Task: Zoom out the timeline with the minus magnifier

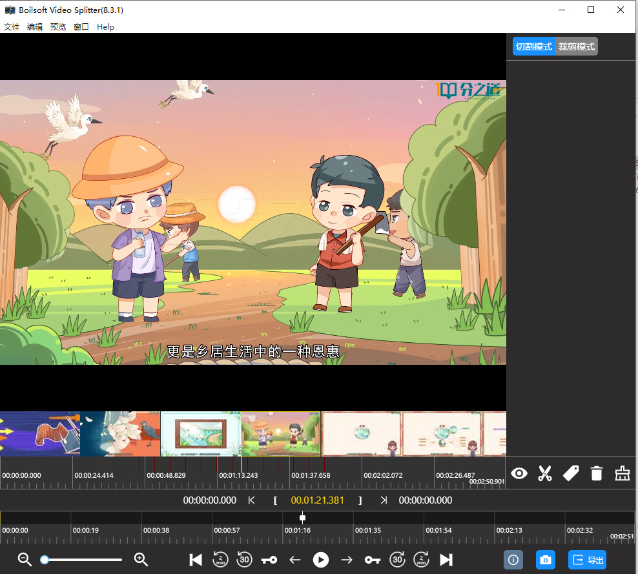Action: point(25,560)
